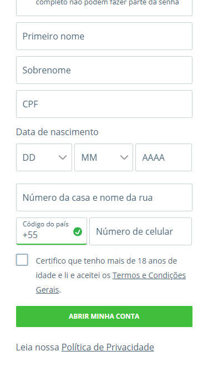Open the DD day dropdown
This screenshot has width=208, height=371.
click(44, 157)
